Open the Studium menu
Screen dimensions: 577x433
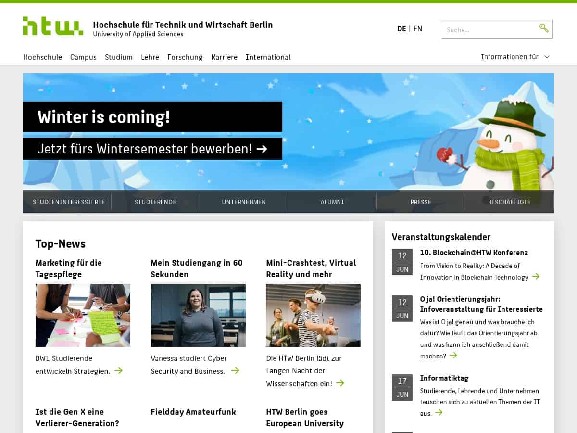coord(119,57)
